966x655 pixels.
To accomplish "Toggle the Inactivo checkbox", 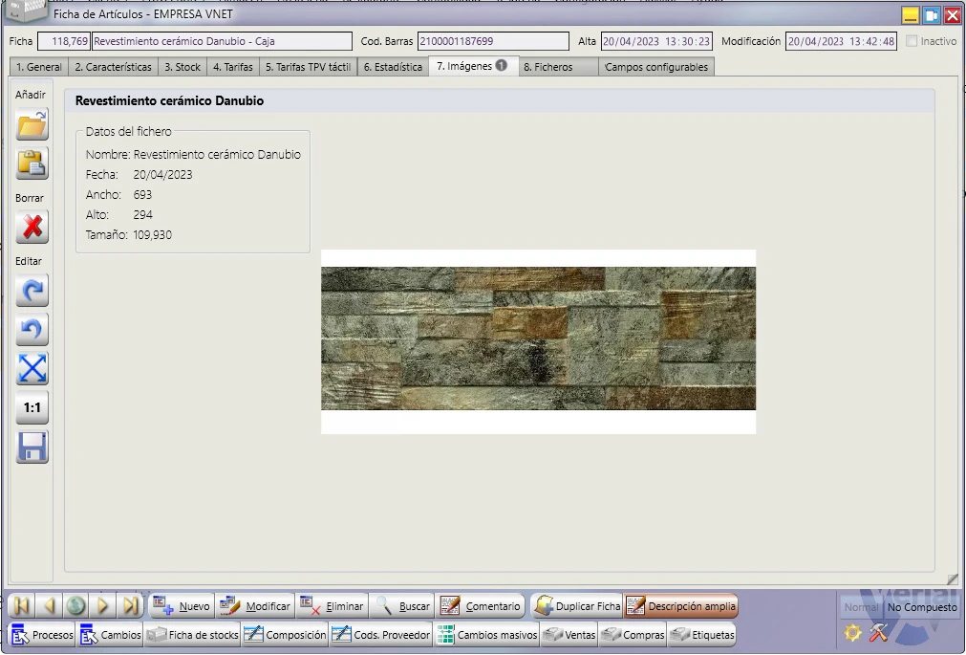I will point(912,41).
